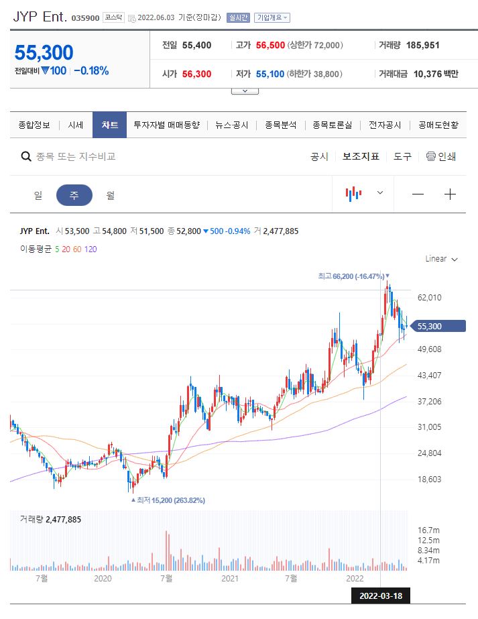This screenshot has height=619, width=478.
Task: Click the JYP Ent. title link
Action: pyautogui.click(x=40, y=17)
